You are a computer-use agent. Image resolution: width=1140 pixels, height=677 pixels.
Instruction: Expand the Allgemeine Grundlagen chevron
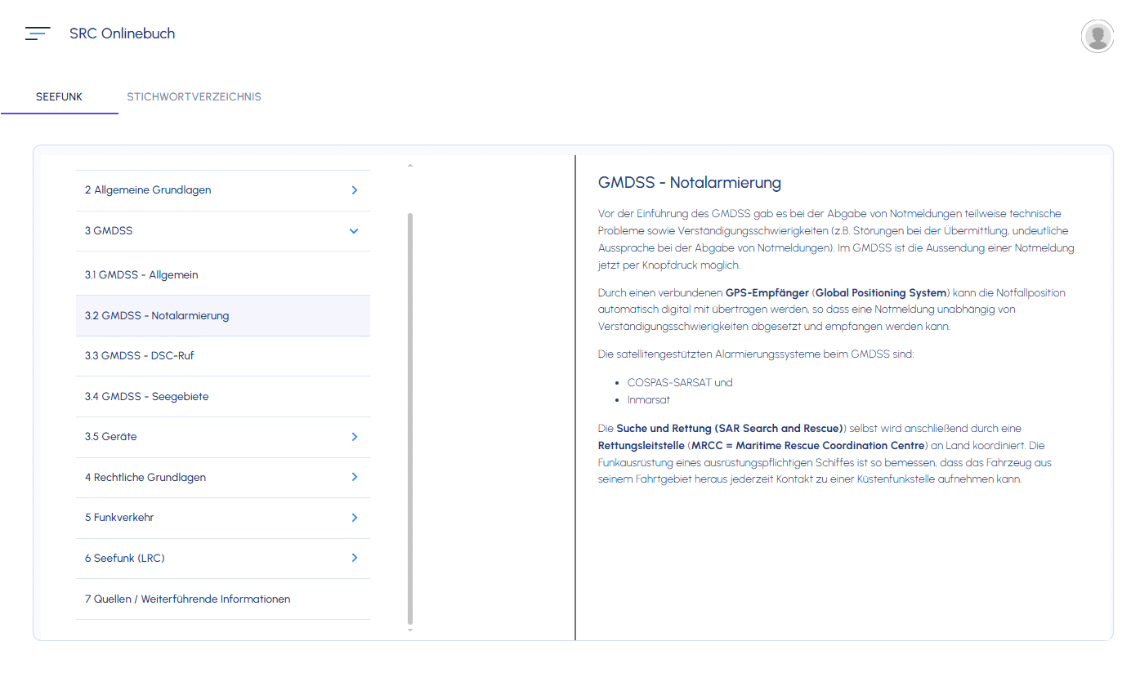[354, 190]
